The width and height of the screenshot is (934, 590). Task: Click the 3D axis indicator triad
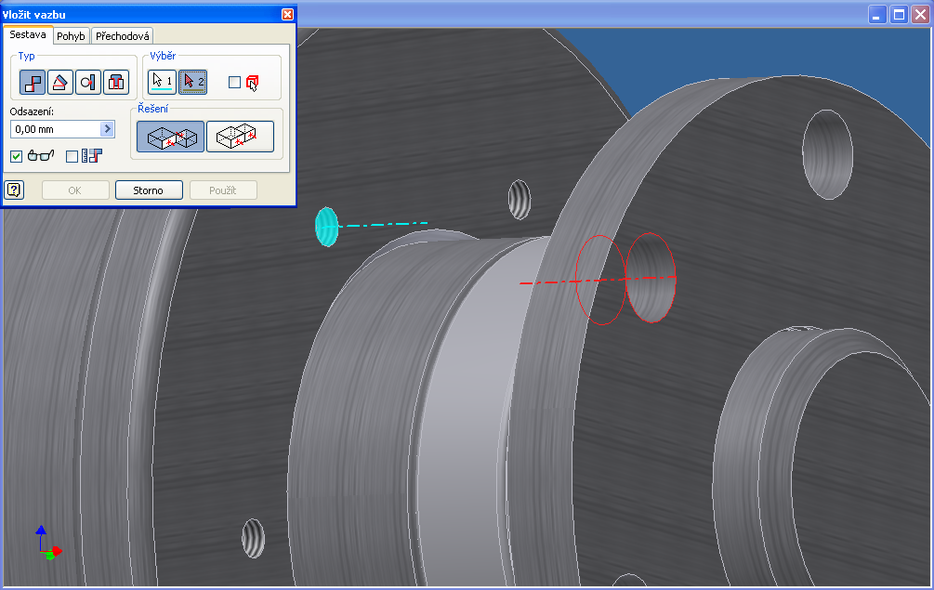[46, 544]
